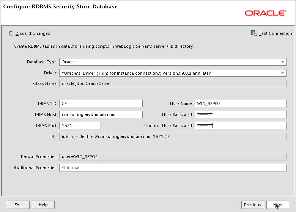Focus the DBMS Host input field
This screenshot has height=212, width=296.
click(101, 115)
